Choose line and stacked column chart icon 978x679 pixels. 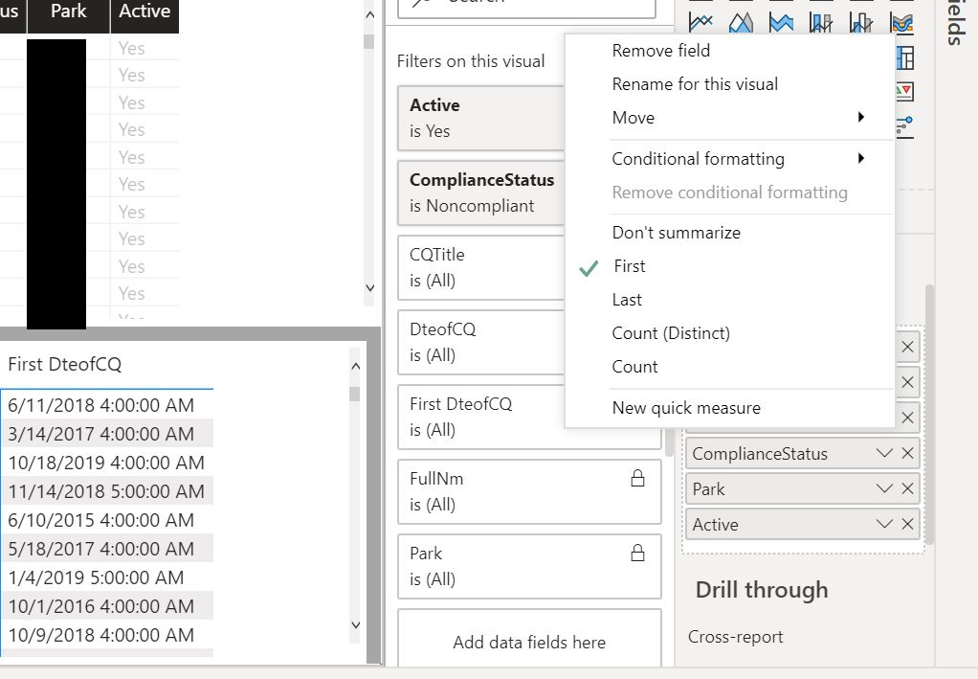pyautogui.click(x=821, y=22)
